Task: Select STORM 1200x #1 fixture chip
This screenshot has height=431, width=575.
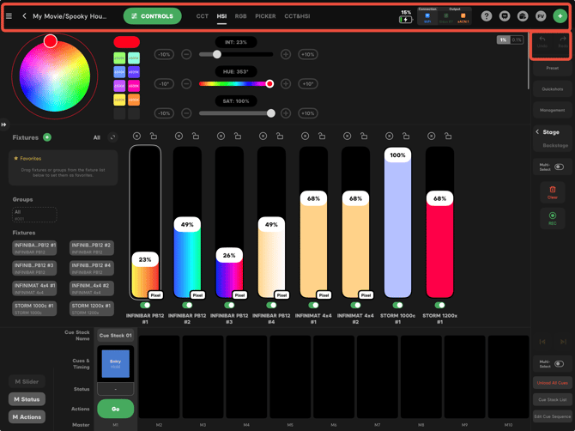Action: [92, 308]
